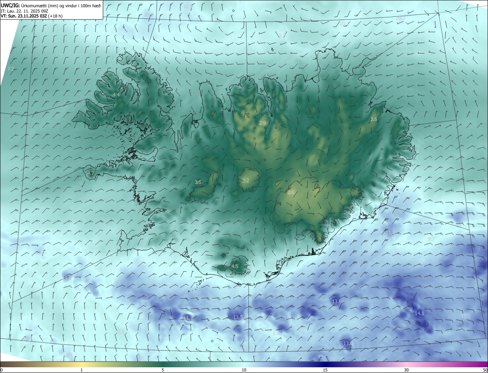
Task: Click the map title 'Úrkomumætti (mm) og vindur'
Action: click(48, 5)
